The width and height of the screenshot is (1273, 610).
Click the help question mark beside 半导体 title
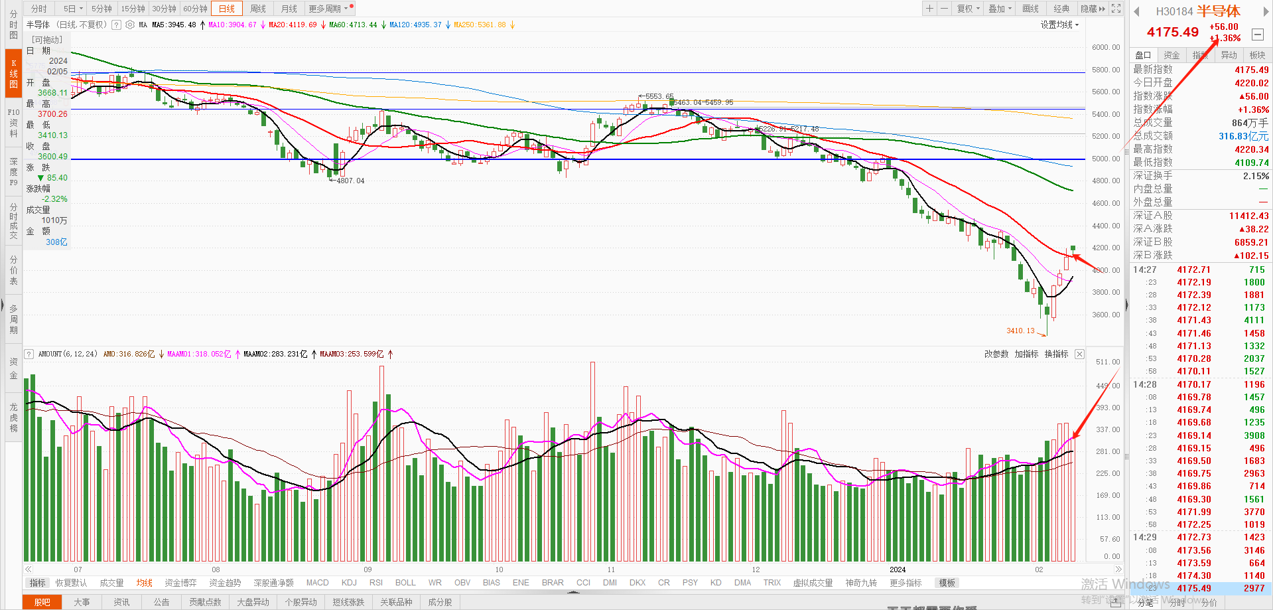117,25
